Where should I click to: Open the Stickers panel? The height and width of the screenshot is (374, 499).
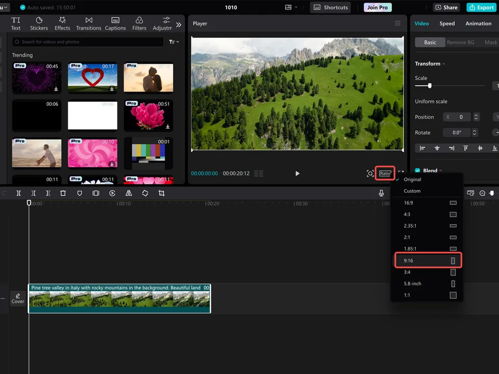tap(39, 24)
